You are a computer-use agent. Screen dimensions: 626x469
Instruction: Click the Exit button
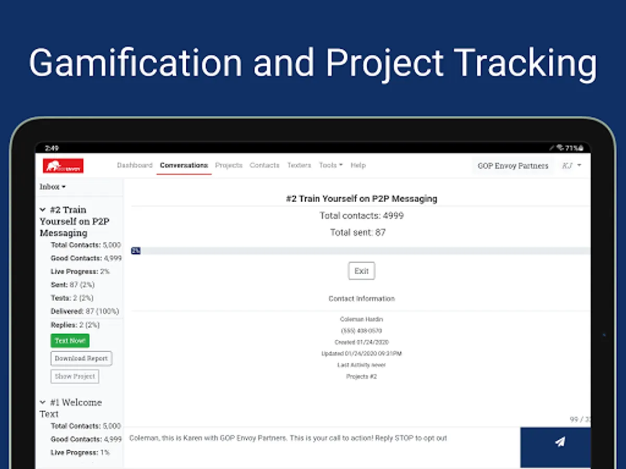[x=362, y=271]
